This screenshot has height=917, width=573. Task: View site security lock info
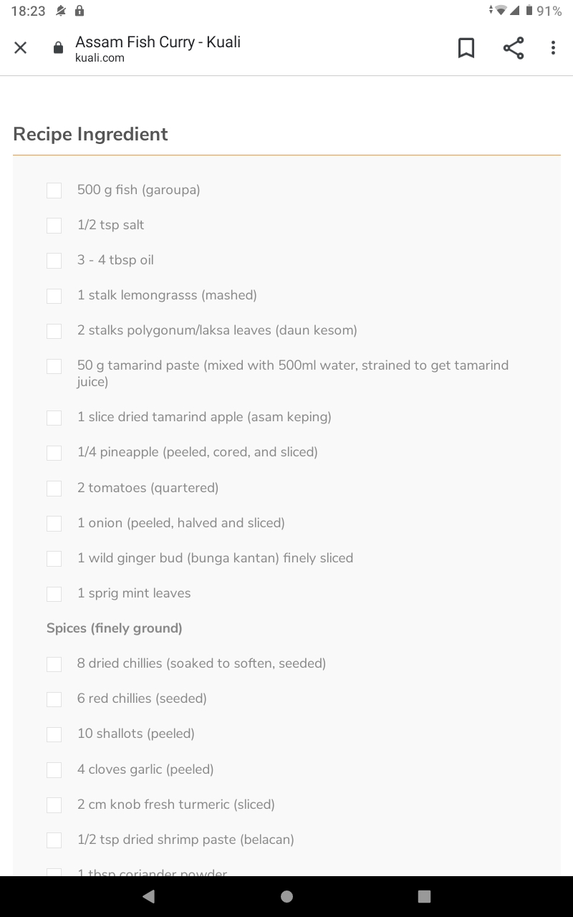59,48
